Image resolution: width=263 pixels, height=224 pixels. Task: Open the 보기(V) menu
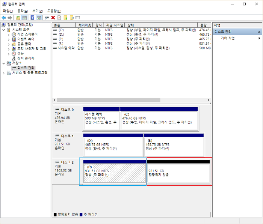(38, 11)
